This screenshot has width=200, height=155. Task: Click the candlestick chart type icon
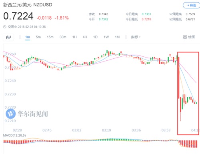(x=8, y=37)
